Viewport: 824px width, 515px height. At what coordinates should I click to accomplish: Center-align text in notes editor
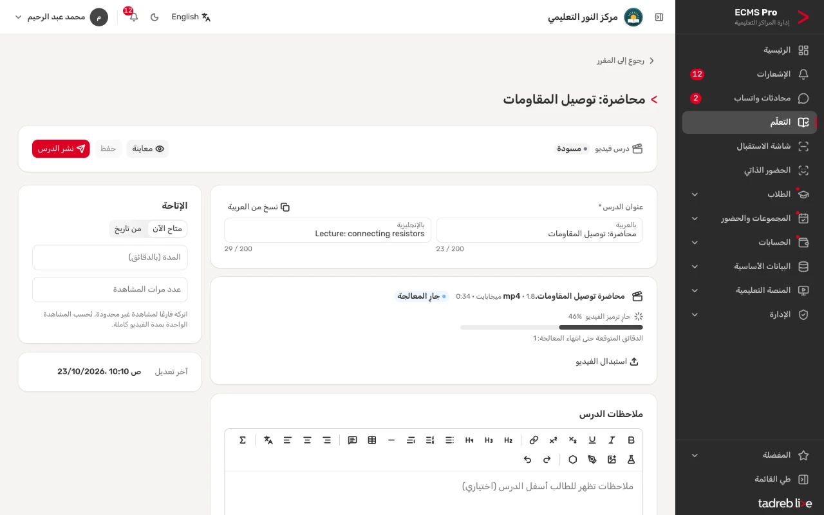[x=307, y=440]
